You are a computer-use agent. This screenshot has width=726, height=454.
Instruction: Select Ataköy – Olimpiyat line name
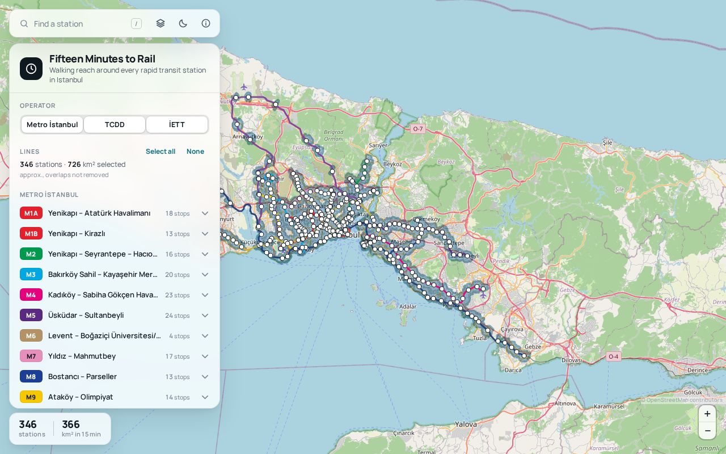(x=81, y=397)
